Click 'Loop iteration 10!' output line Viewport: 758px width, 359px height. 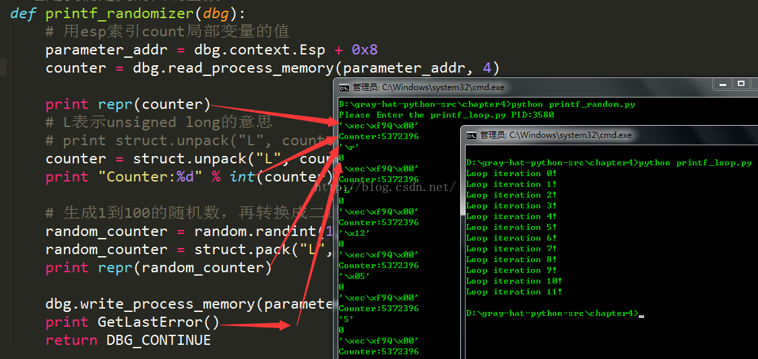514,281
